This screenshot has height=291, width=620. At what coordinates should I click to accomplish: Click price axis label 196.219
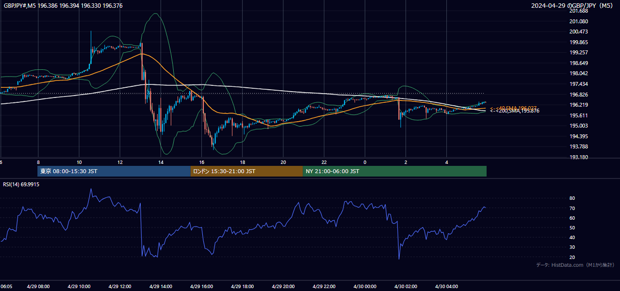(x=579, y=105)
